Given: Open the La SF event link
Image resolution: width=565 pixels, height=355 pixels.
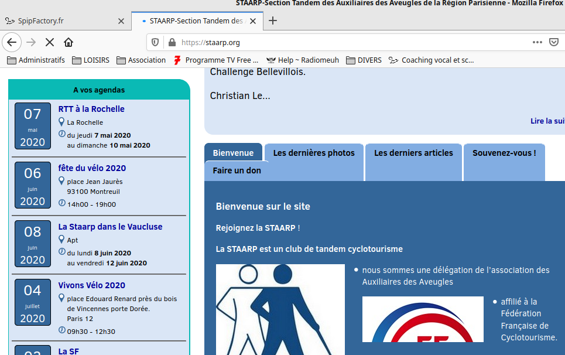Looking at the screenshot, I should coord(69,351).
